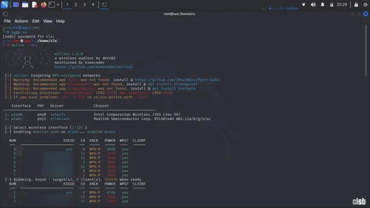This screenshot has height=208, width=370.
Task: Click '/home/cls' in the root prompt
Action: point(47,41)
